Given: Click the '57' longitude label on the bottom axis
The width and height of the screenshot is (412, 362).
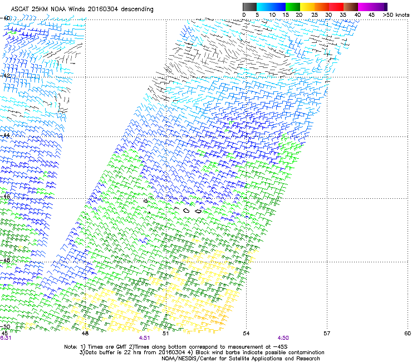Looking at the screenshot, I should coord(327,334).
